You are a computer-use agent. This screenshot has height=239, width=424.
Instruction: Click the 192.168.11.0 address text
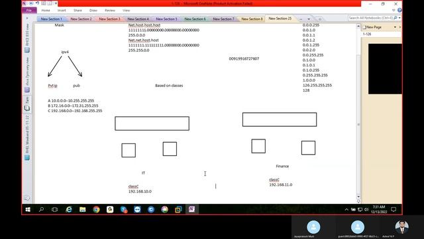point(281,185)
